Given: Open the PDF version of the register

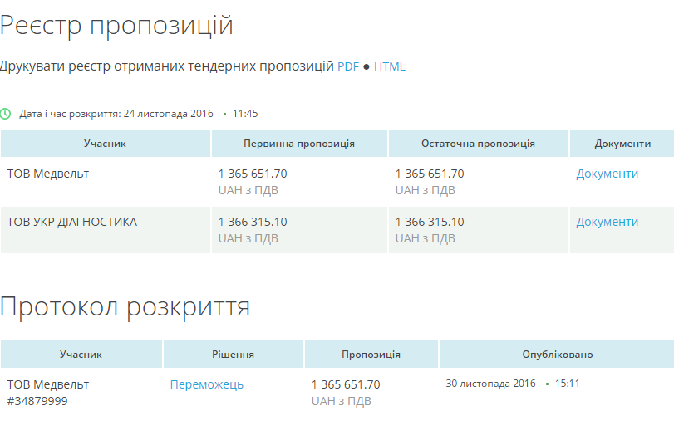Looking at the screenshot, I should pos(348,66).
